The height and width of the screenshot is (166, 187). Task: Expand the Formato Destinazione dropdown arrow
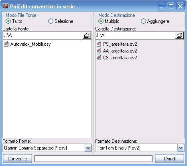181,148
